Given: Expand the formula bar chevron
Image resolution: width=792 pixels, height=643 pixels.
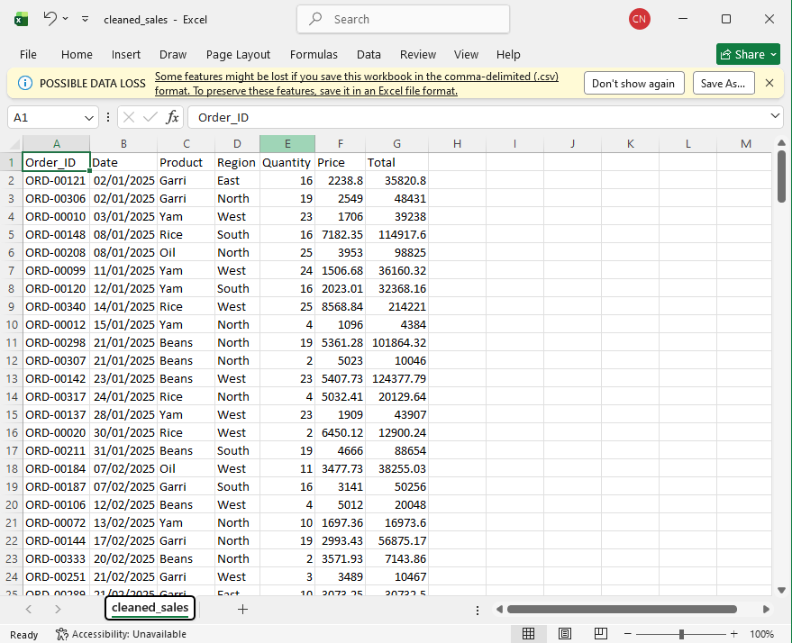Looking at the screenshot, I should (x=775, y=116).
